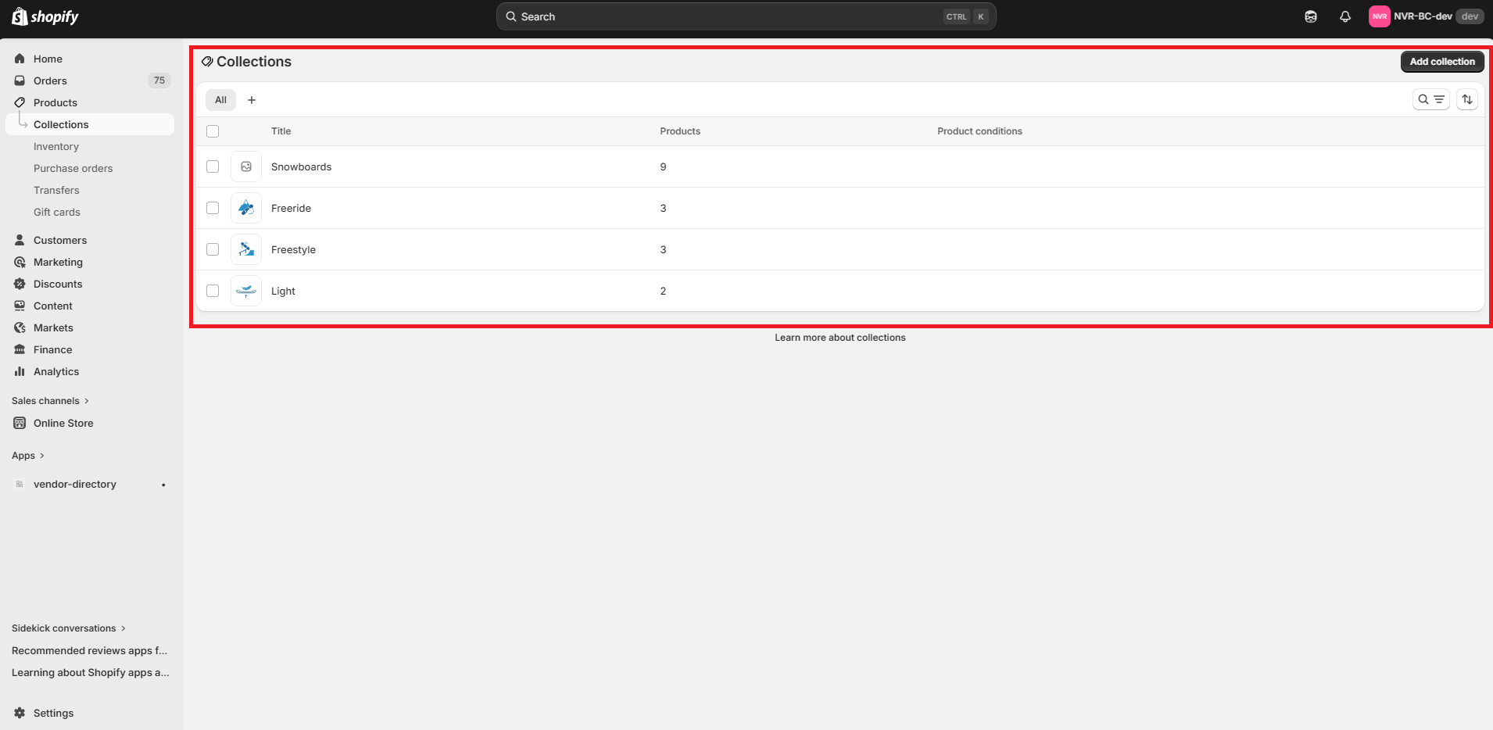Open Recommended reviews apps conversation
The image size is (1493, 730).
(x=90, y=650)
